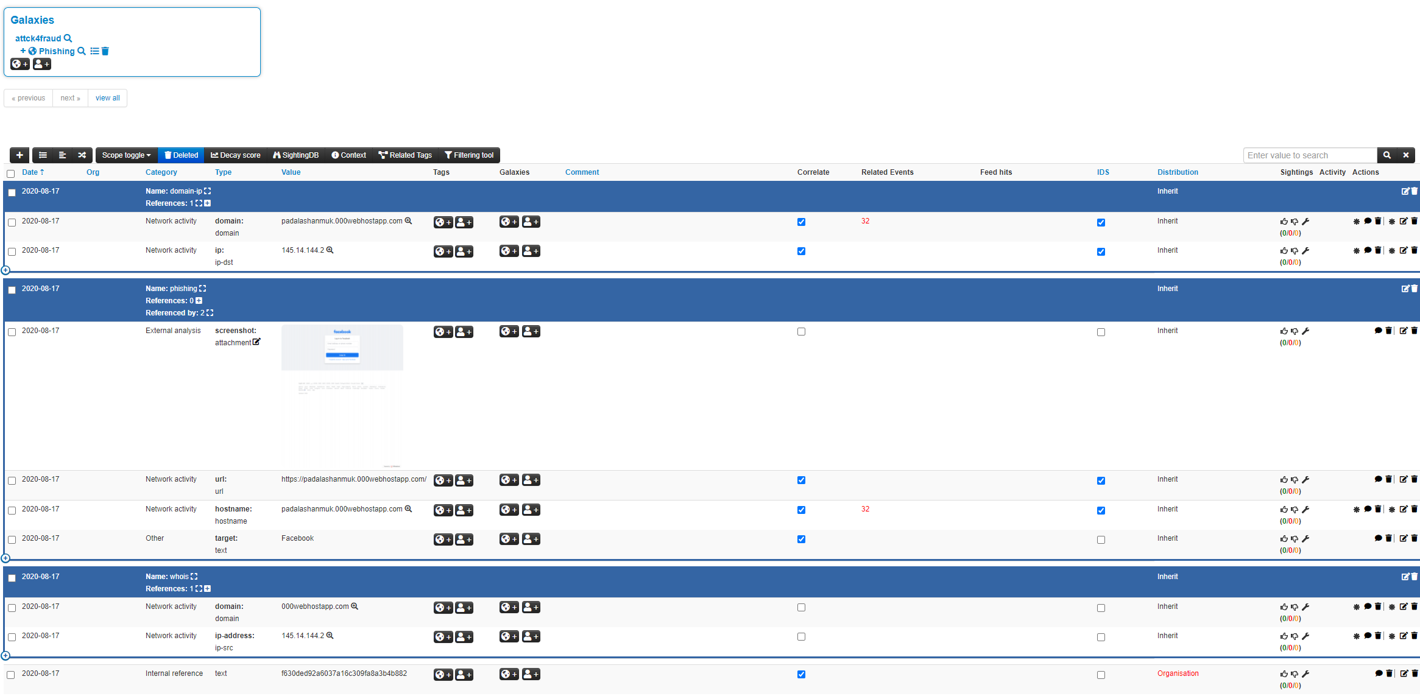Image resolution: width=1420 pixels, height=696 pixels.
Task: Disable the IDS checkbox on the domain attribute
Action: tap(1101, 222)
